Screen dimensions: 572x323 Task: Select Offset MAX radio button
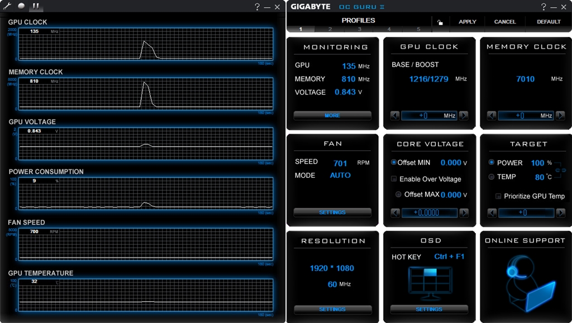pyautogui.click(x=398, y=194)
